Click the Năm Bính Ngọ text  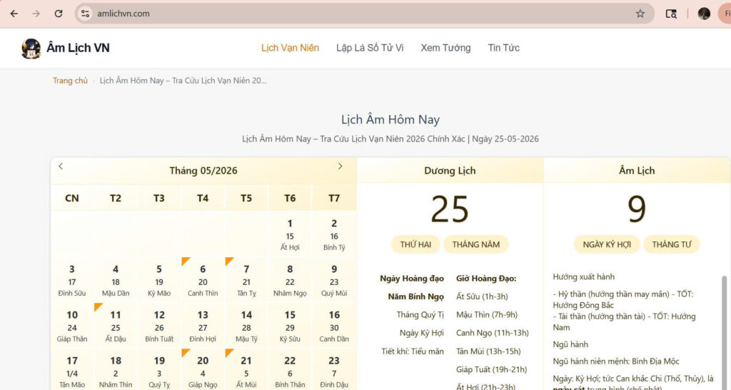point(416,296)
